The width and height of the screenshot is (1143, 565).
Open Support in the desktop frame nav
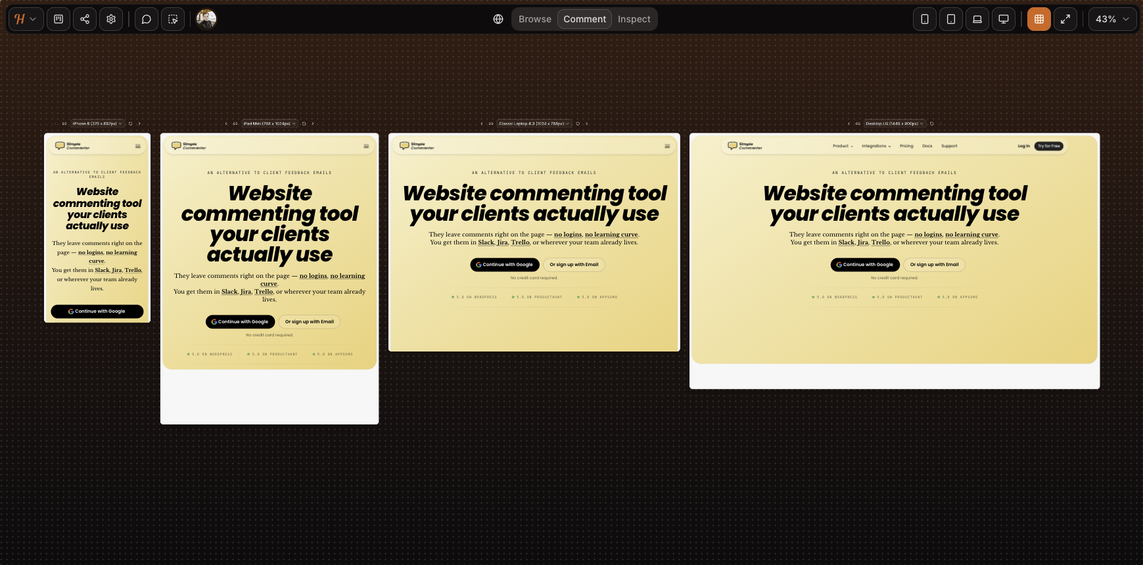[949, 146]
